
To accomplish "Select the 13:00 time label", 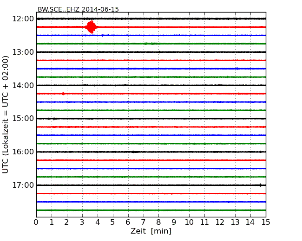I will 23,52.
